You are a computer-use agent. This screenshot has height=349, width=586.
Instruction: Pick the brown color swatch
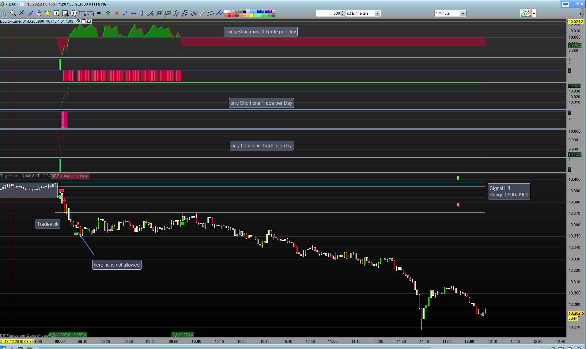[x=237, y=15]
